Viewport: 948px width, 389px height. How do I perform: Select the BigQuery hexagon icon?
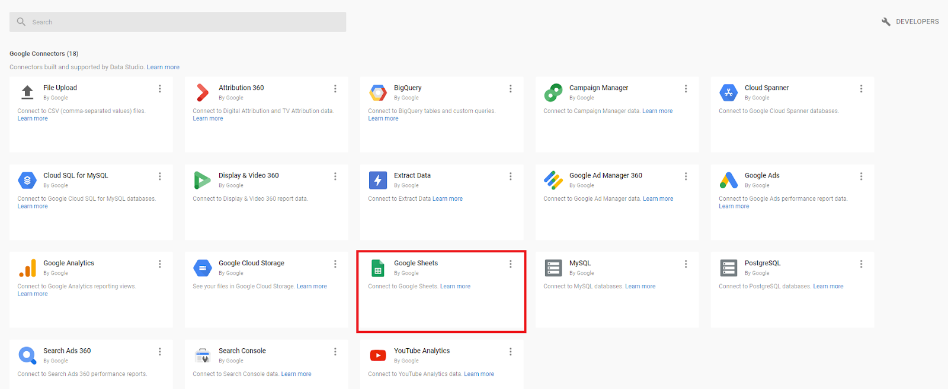coord(378,92)
